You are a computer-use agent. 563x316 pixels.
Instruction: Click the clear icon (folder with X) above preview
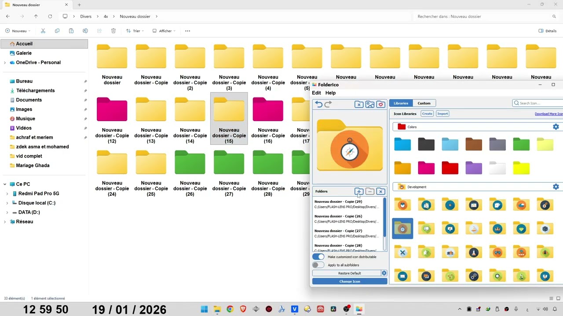tap(359, 104)
